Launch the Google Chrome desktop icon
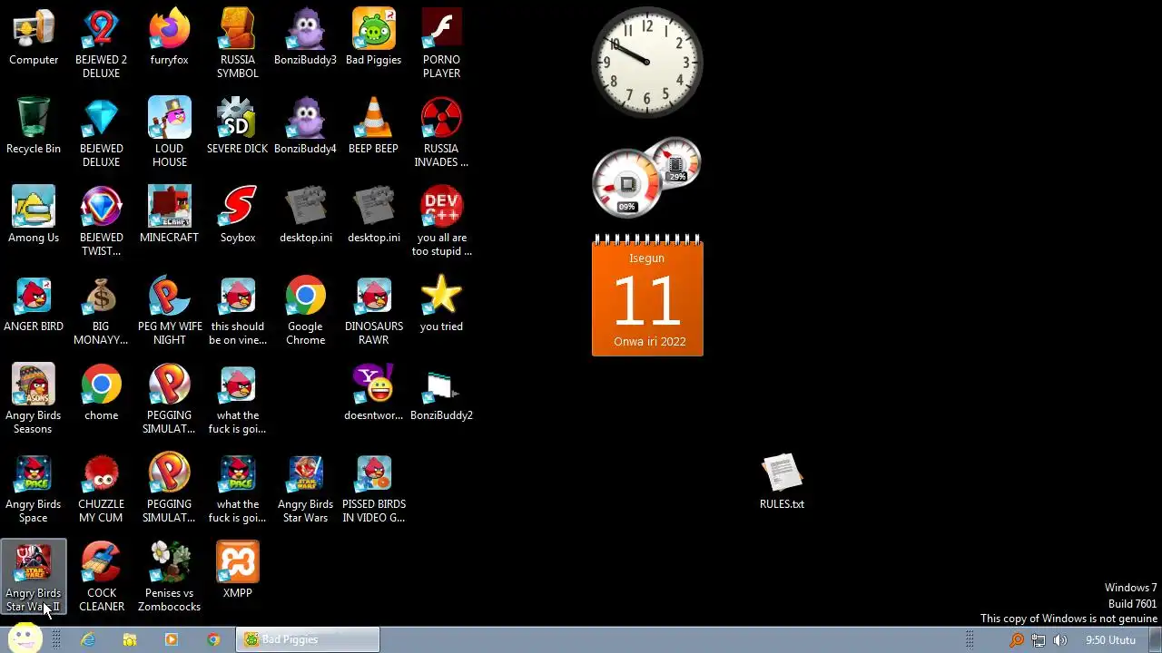 306,310
